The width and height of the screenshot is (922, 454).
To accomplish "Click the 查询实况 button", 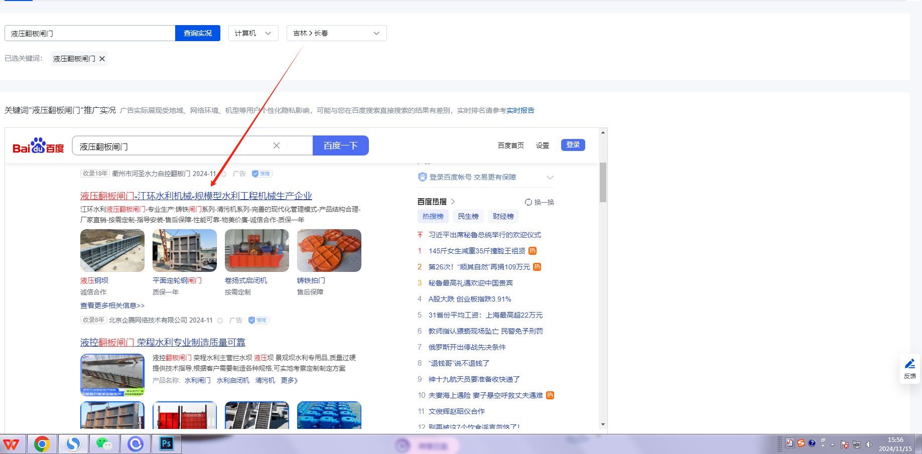I will [x=198, y=33].
